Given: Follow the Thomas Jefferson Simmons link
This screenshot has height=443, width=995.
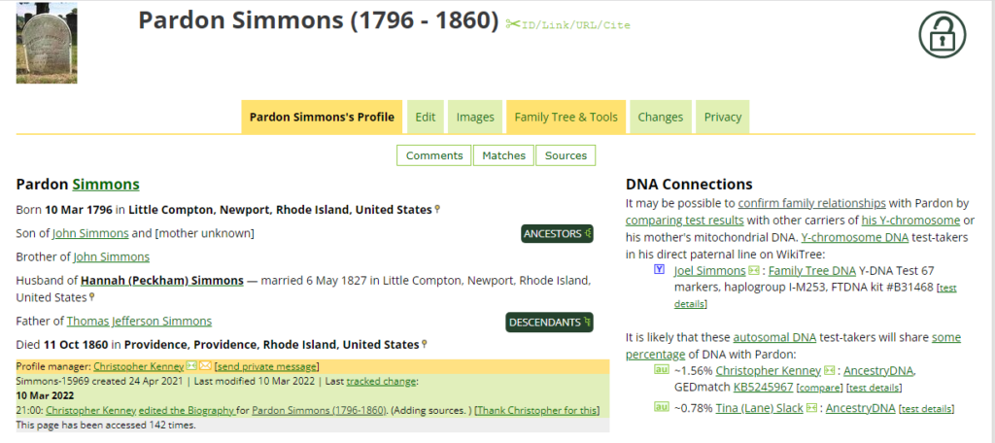Looking at the screenshot, I should click(139, 322).
